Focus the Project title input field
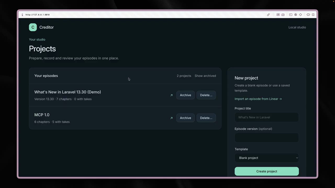Viewport: 335px width, 188px height. pos(267,117)
